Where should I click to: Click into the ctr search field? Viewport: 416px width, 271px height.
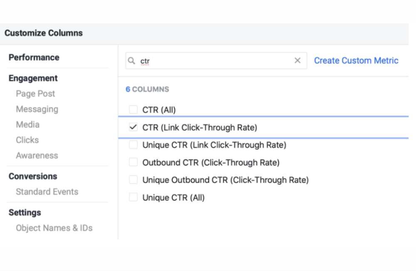click(x=216, y=61)
